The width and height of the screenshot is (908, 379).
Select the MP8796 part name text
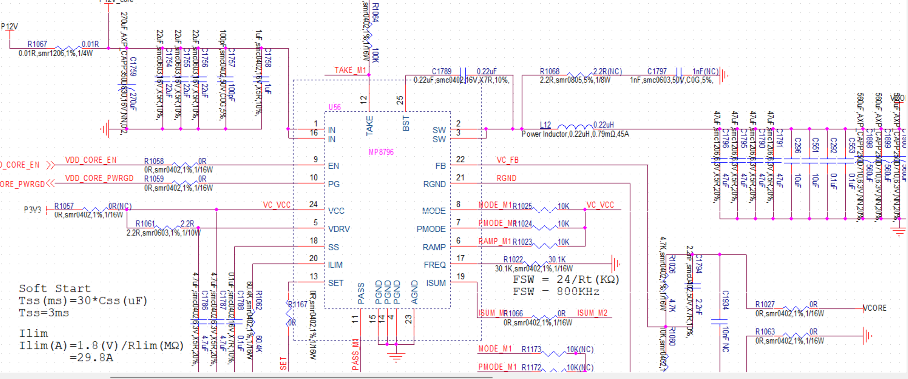pyautogui.click(x=381, y=152)
